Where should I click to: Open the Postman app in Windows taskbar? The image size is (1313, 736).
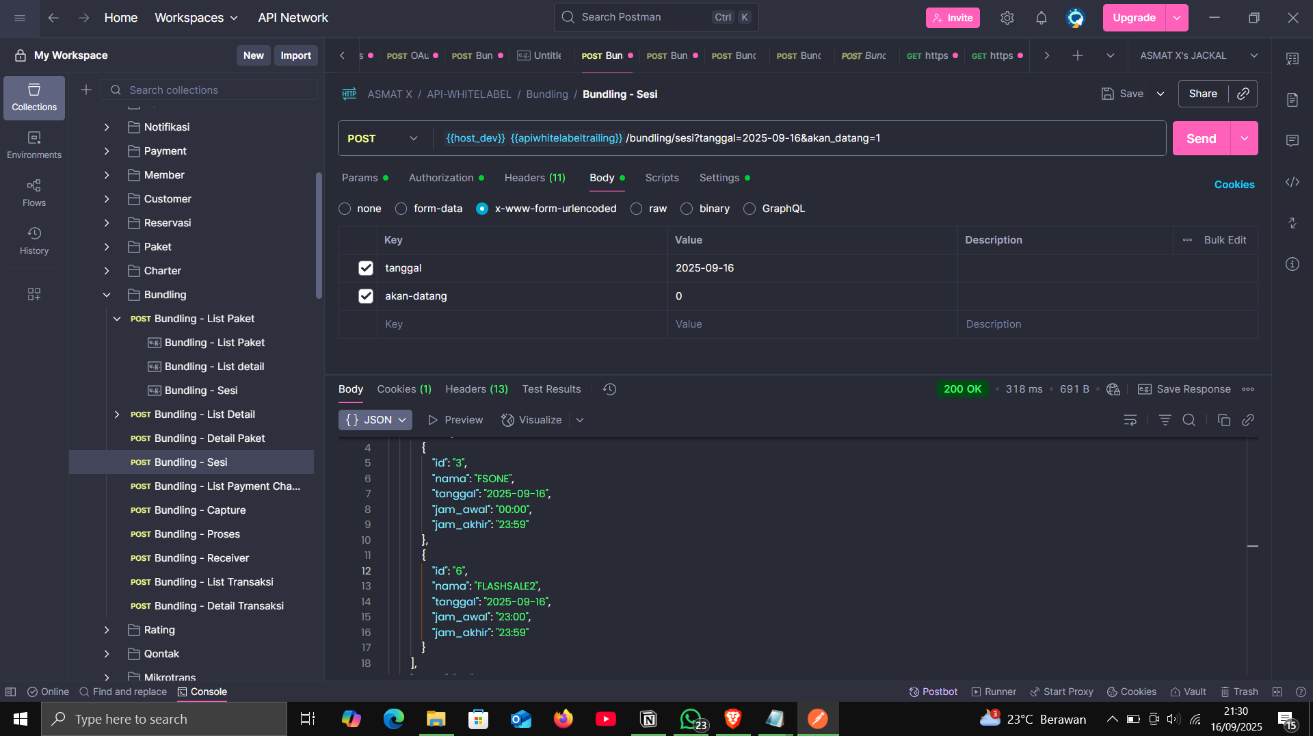click(818, 719)
